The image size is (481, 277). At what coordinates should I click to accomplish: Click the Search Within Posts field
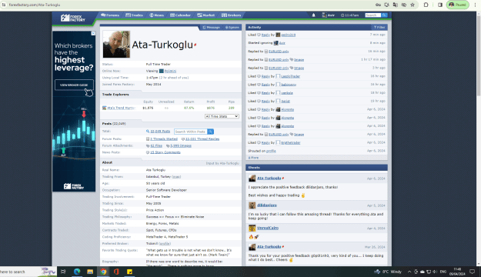click(x=191, y=132)
